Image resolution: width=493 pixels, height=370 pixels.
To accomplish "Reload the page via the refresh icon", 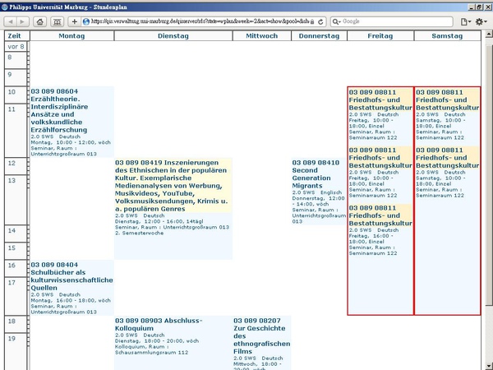I will point(320,21).
